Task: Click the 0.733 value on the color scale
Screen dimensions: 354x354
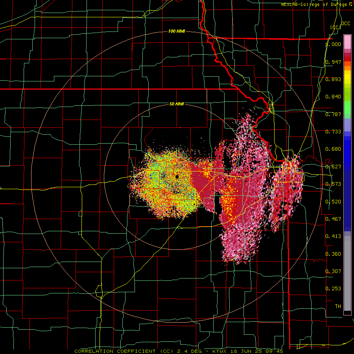Action: [333, 132]
